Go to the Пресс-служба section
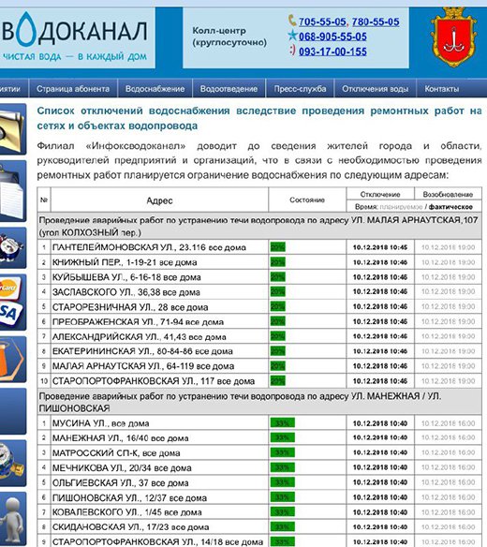This screenshot has width=487, height=547. (x=300, y=89)
